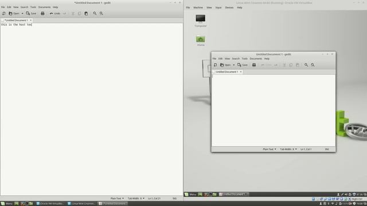Click Find and Replace icon in host gedit

(101, 13)
